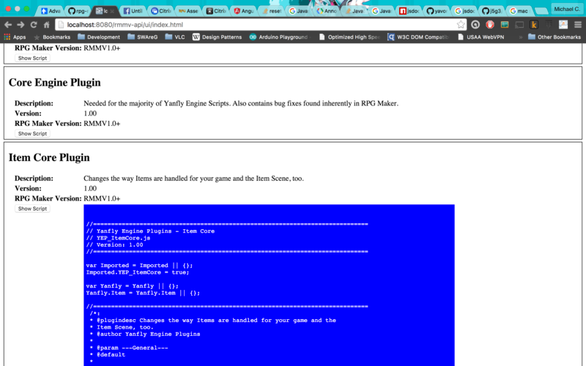The height and width of the screenshot is (366, 586).
Task: Open the Apps shortcut in bookmarks bar
Action: click(x=15, y=37)
